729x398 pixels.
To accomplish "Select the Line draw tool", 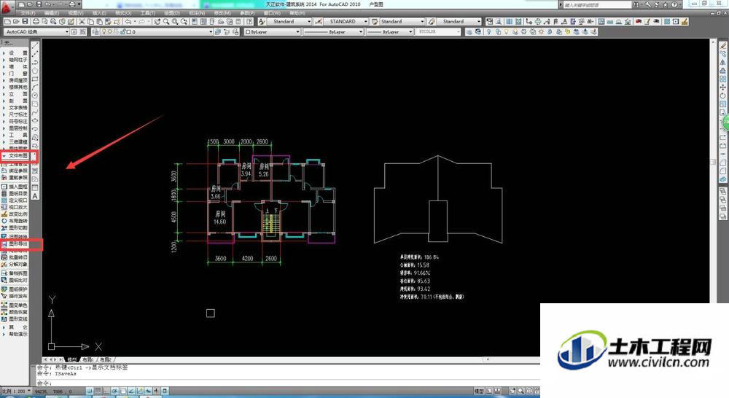I will point(35,45).
